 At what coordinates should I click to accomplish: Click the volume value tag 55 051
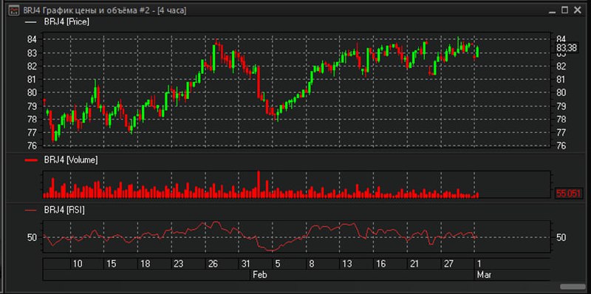click(x=569, y=194)
